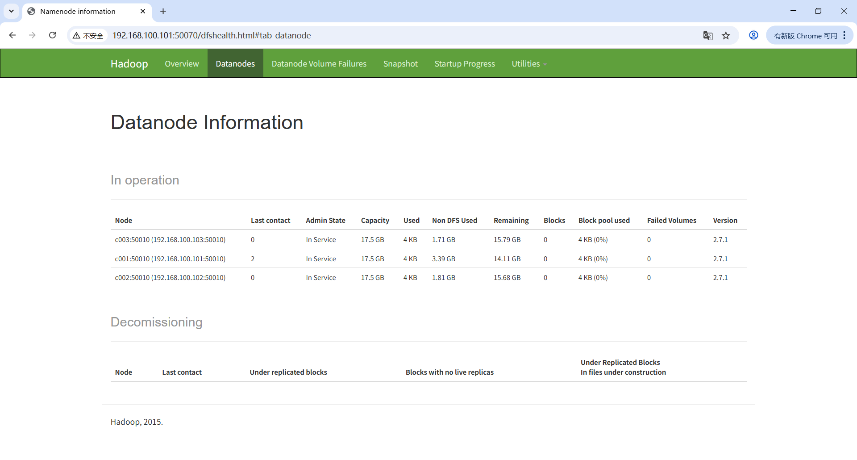
Task: Open the tab search dropdown arrow
Action: click(11, 11)
